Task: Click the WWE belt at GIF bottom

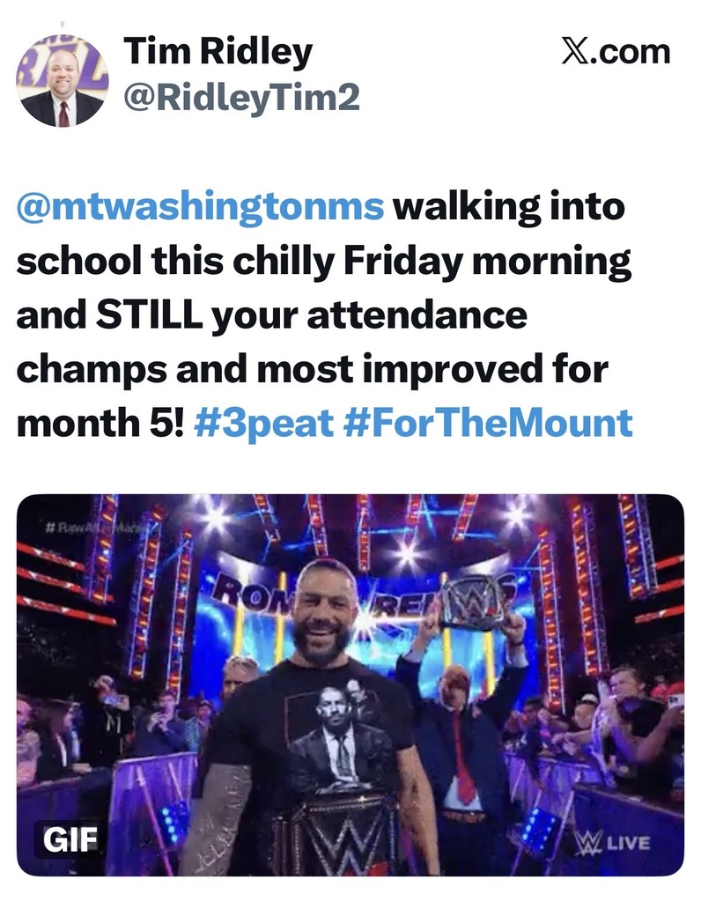Action: pos(335,832)
